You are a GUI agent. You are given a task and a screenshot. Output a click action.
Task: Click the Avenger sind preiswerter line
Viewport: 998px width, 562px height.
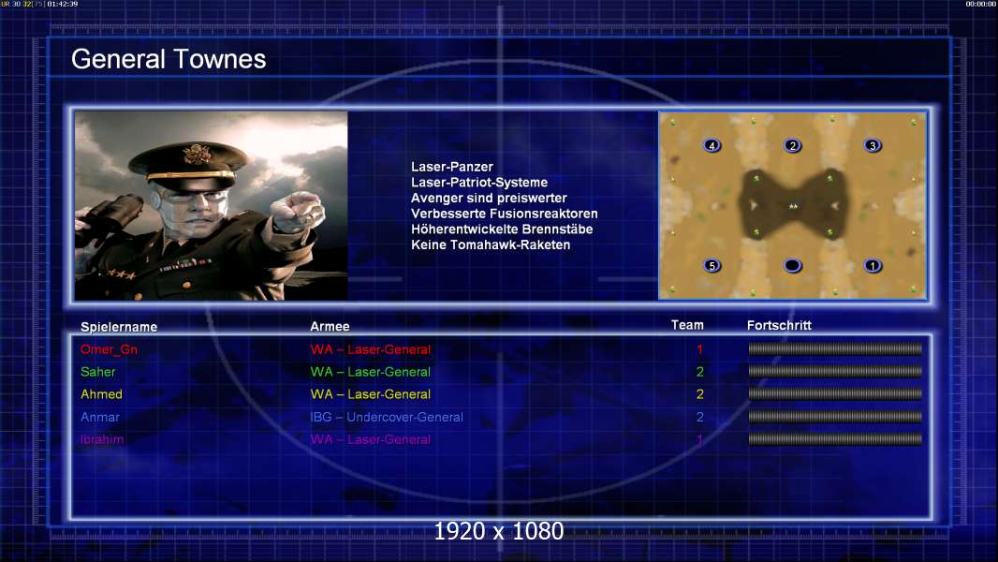(489, 198)
